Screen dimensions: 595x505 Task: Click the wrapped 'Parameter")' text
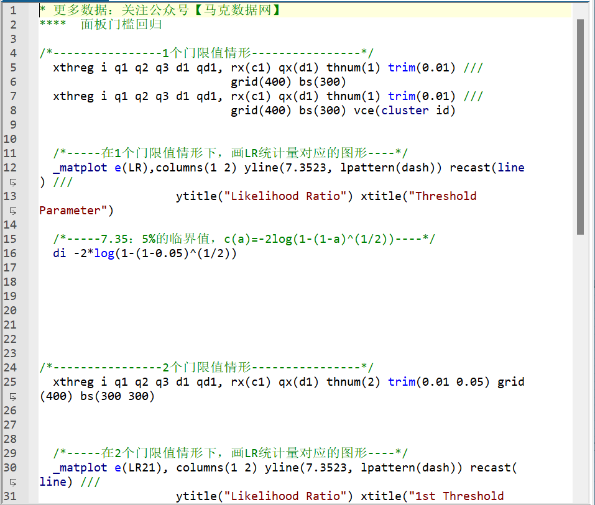click(x=76, y=211)
